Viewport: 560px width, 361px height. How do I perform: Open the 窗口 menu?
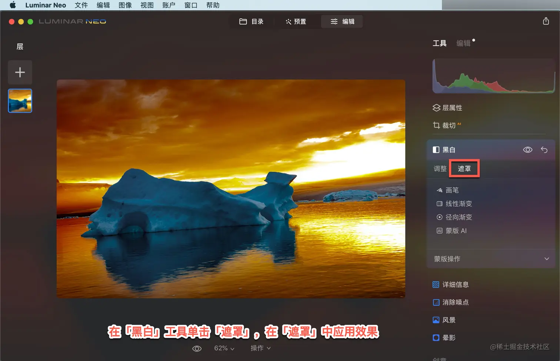point(191,5)
